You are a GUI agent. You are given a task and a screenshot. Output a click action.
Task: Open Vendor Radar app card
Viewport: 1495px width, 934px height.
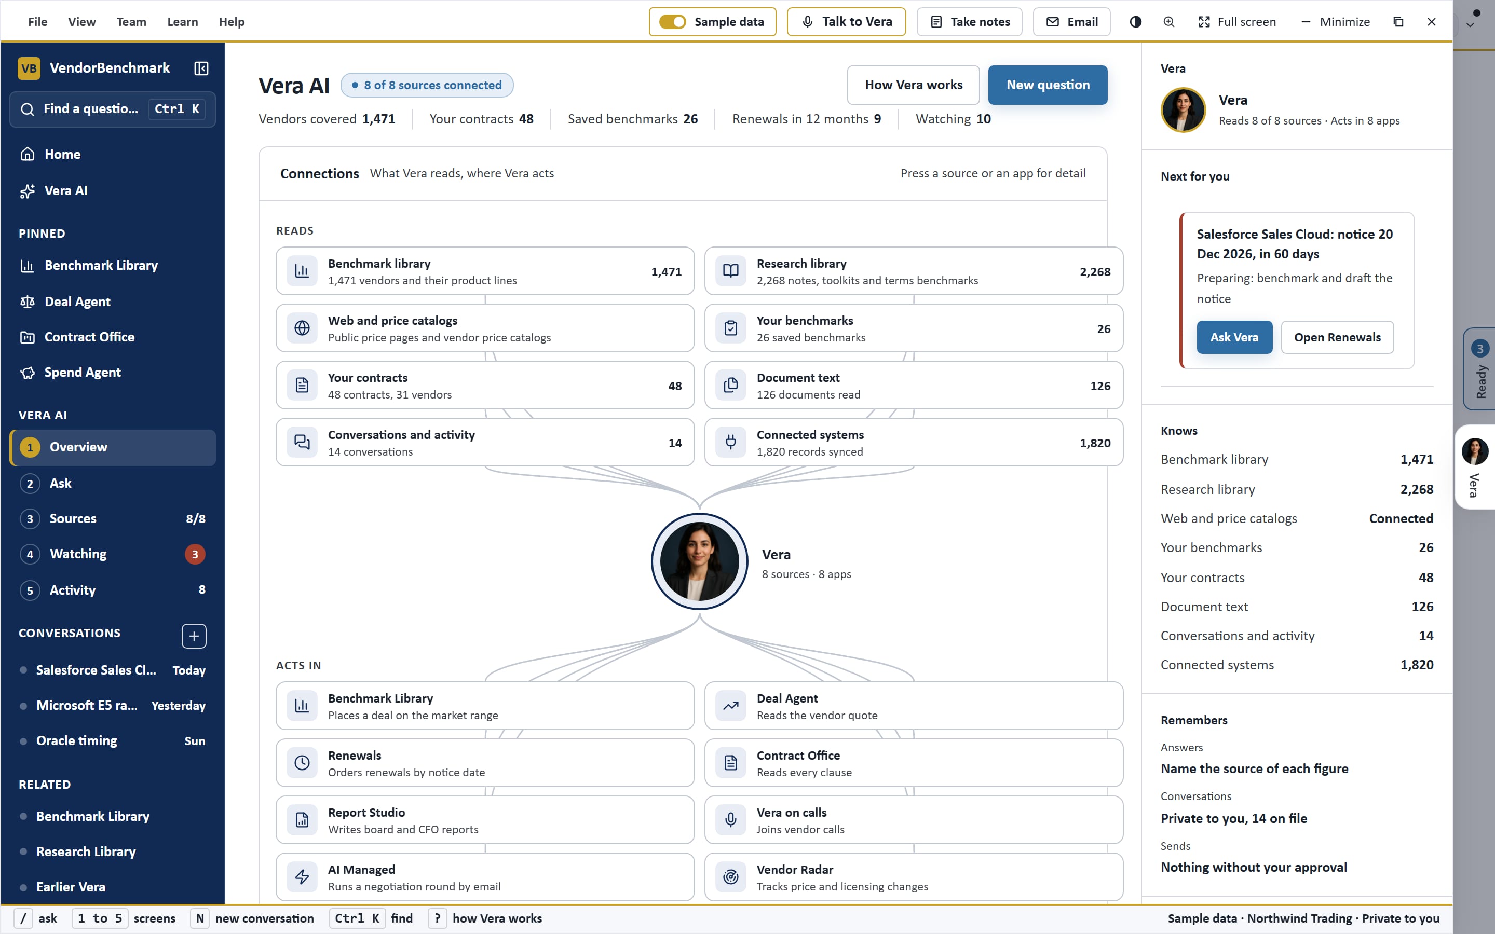914,877
